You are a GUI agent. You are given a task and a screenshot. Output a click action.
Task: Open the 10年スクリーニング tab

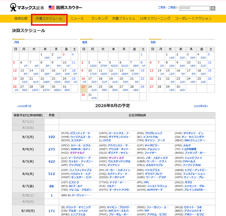155,18
